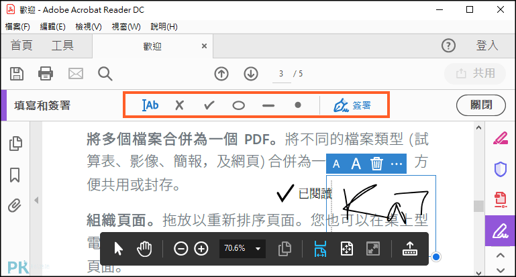Viewport: 516px width, 277px height.
Task: Click the Send by email envelope icon
Action: (76, 74)
